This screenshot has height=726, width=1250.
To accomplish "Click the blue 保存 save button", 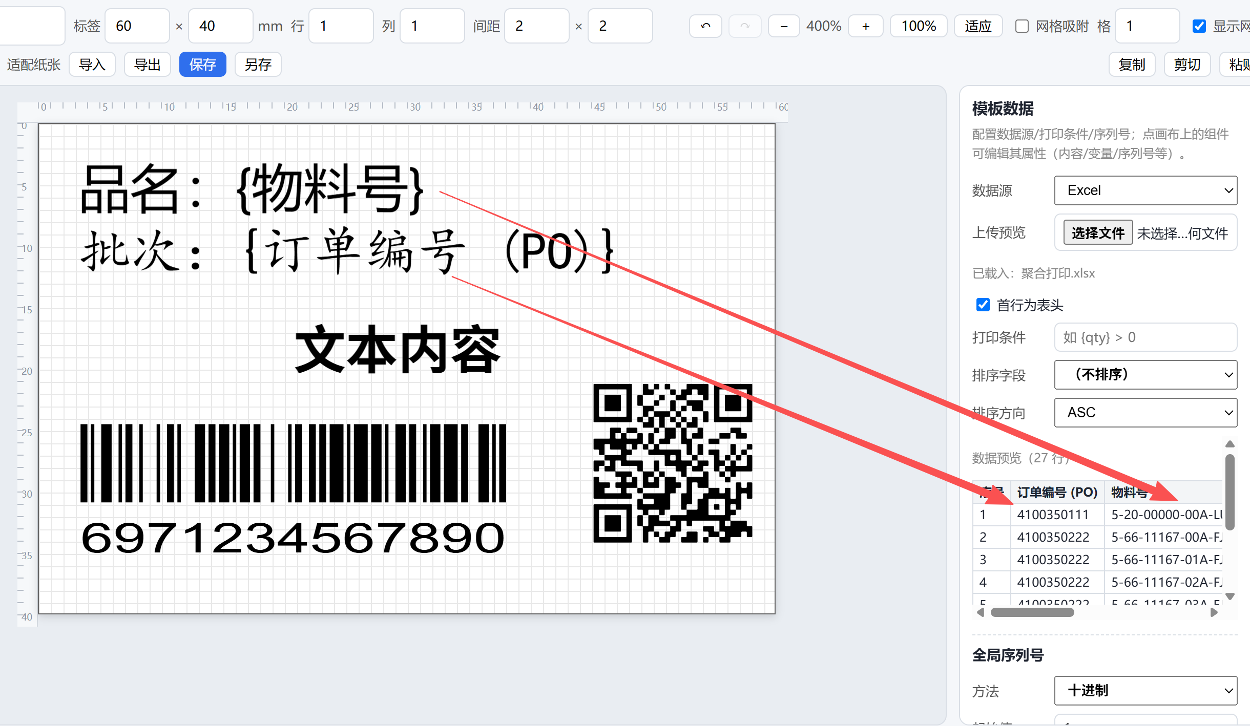I will (x=203, y=65).
